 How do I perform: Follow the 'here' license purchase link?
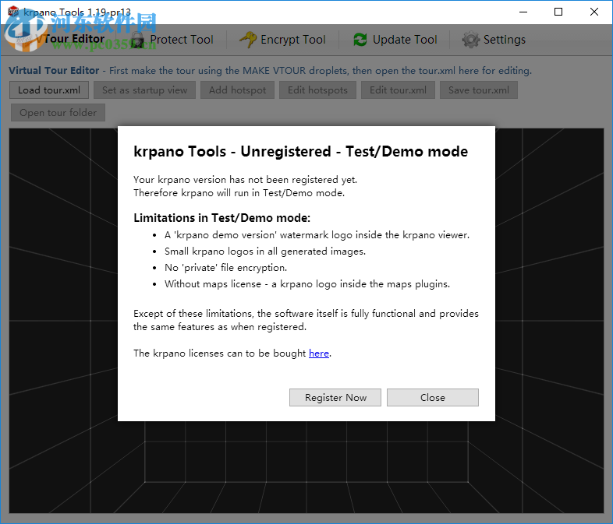coord(319,353)
